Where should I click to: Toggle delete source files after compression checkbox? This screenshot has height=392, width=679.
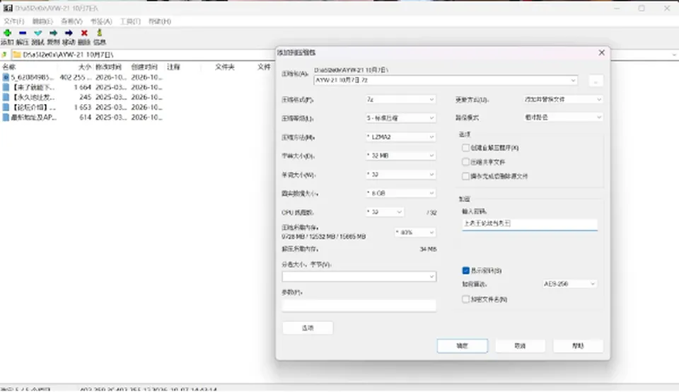[x=465, y=176]
